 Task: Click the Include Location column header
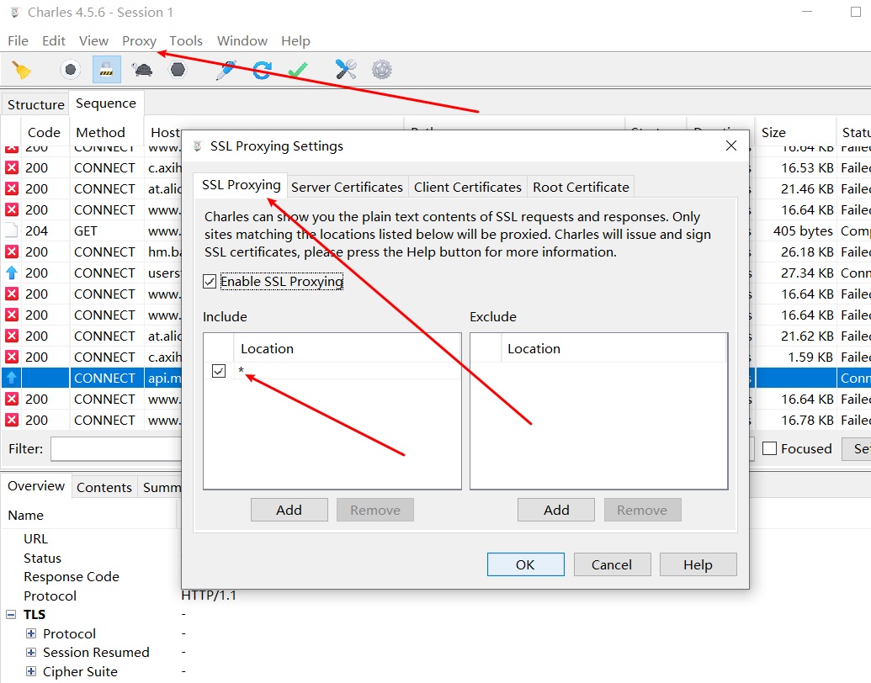348,349
